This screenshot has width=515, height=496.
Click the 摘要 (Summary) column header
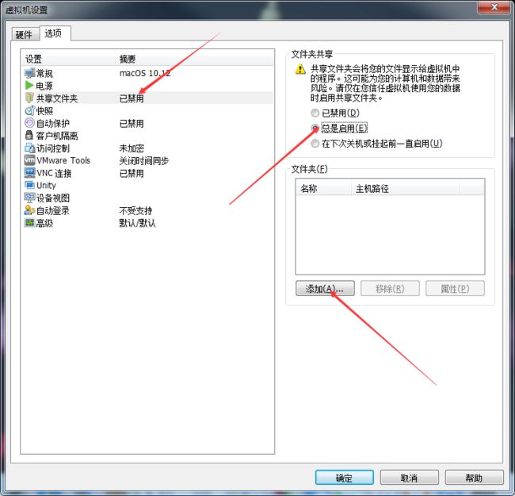coord(194,59)
